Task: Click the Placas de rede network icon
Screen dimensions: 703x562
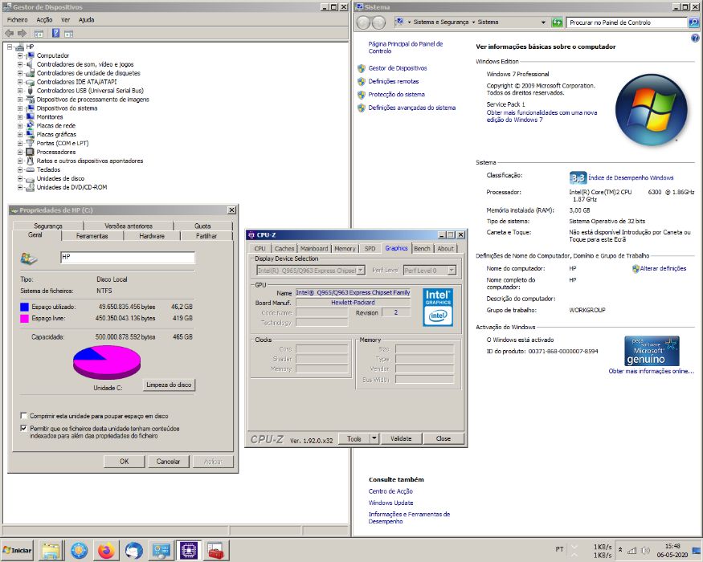Action: pos(30,125)
